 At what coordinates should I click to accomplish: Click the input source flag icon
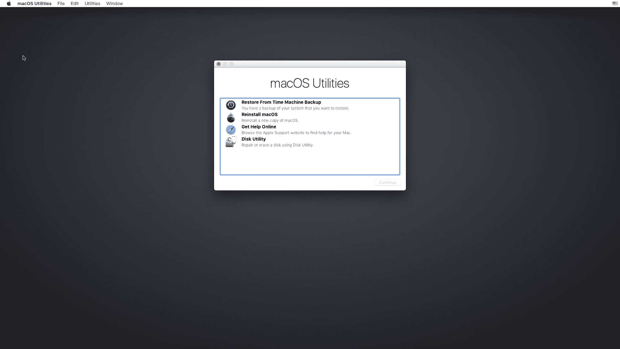(x=615, y=4)
